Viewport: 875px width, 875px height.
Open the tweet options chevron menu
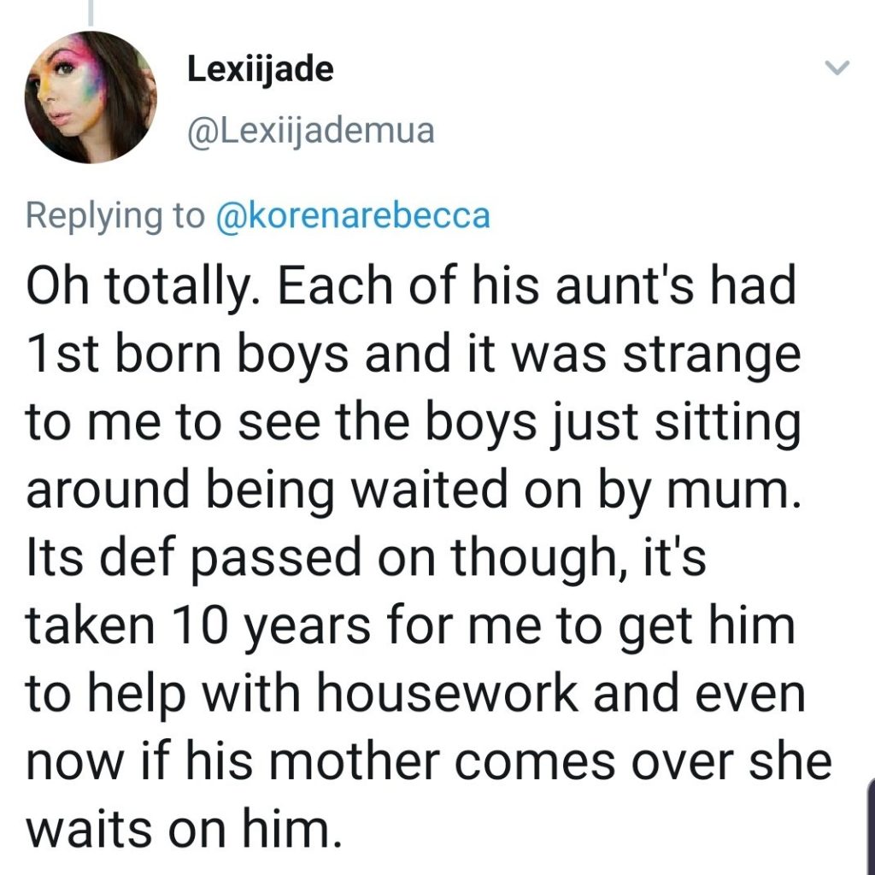click(837, 68)
